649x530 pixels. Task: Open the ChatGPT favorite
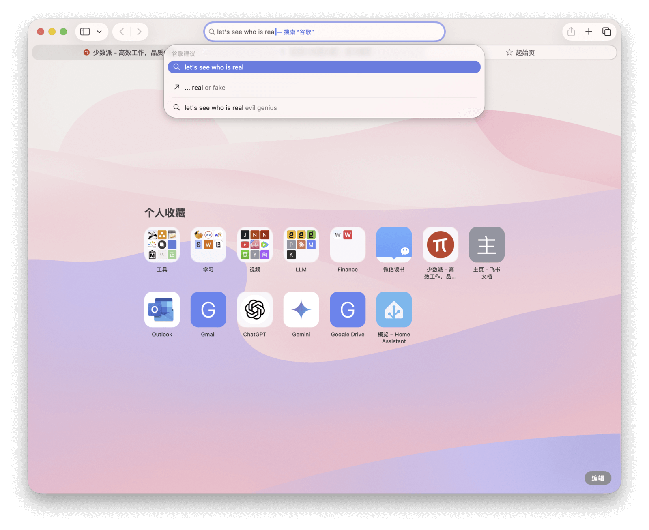[255, 310]
